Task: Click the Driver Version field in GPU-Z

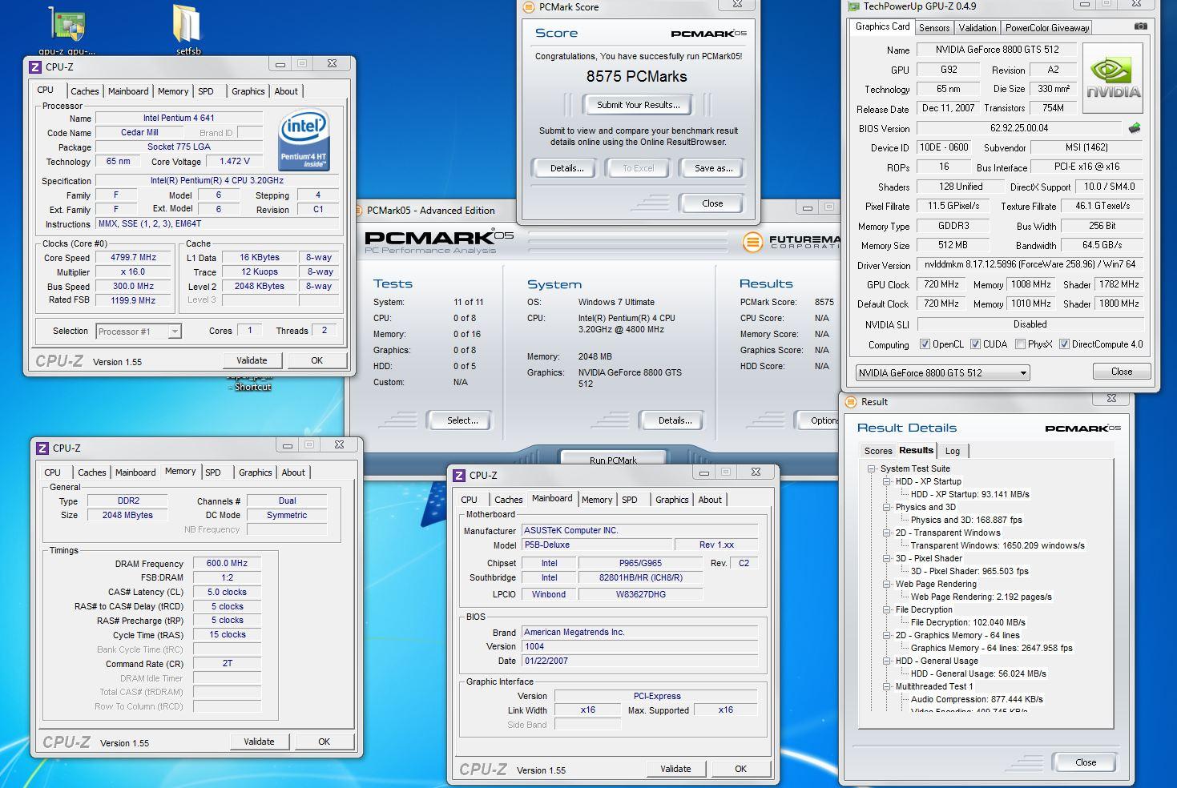Action: pos(1030,264)
